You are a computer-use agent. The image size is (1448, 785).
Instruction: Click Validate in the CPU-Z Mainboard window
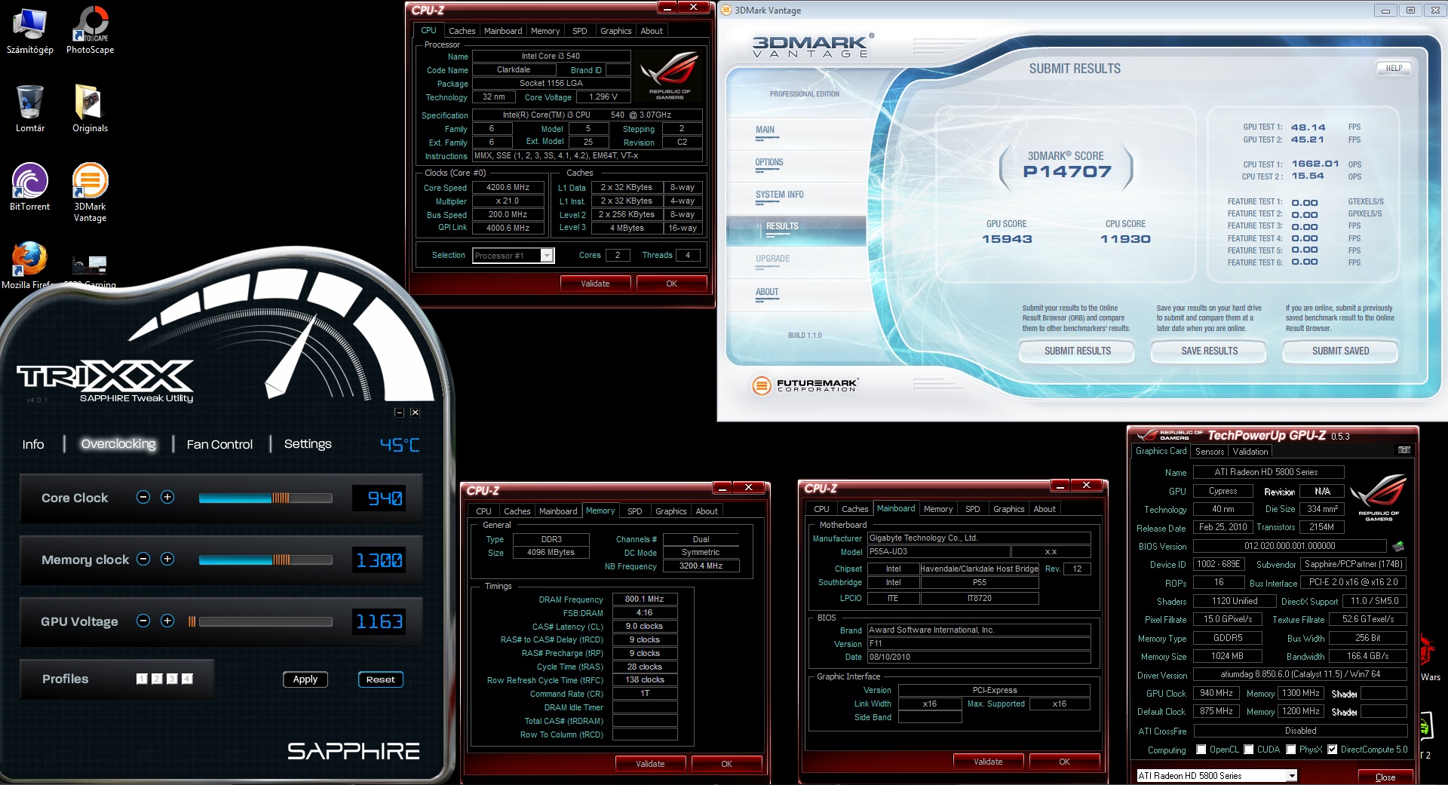tap(988, 762)
